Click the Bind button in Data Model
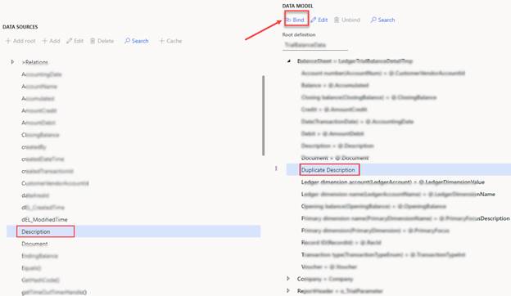Screen dimensions: 511x296 [296, 20]
